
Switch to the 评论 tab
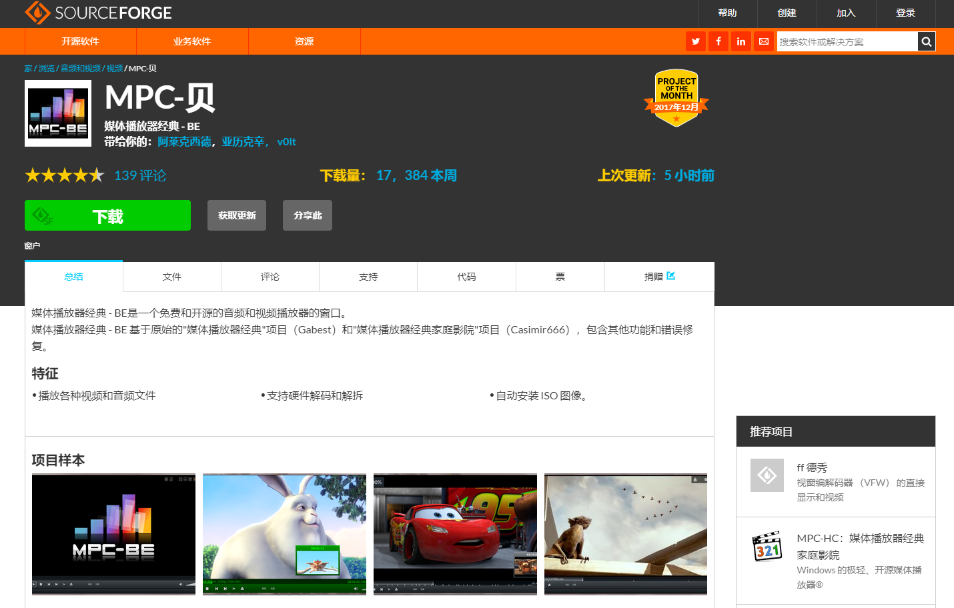click(x=270, y=277)
